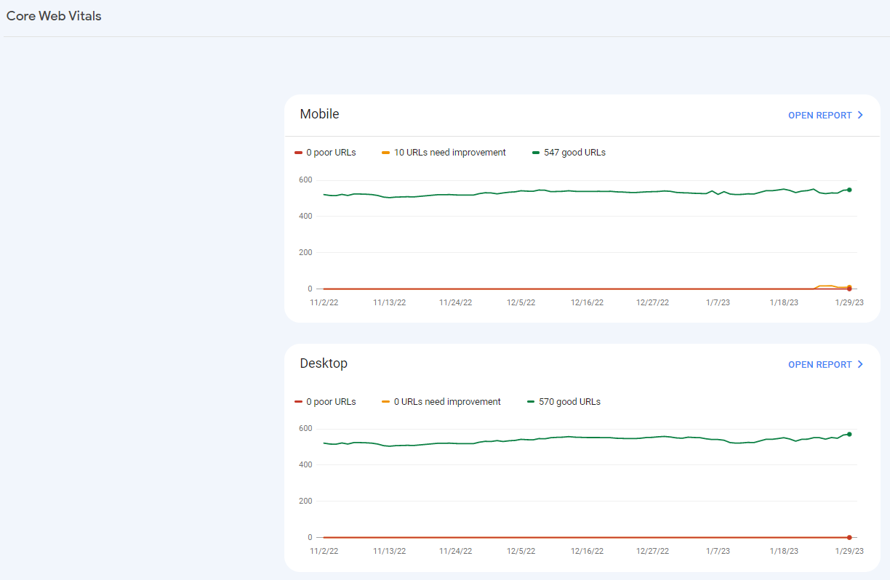Select '0 URLs need improvement' in Desktop legend
This screenshot has height=580, width=890.
tap(447, 402)
